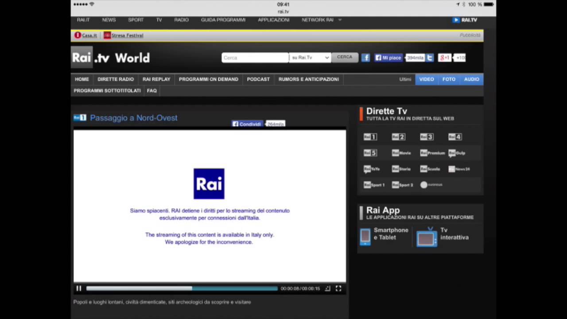Screen dimensions: 567x319
Task: Open the Rai 1 live channel
Action: coord(370,137)
